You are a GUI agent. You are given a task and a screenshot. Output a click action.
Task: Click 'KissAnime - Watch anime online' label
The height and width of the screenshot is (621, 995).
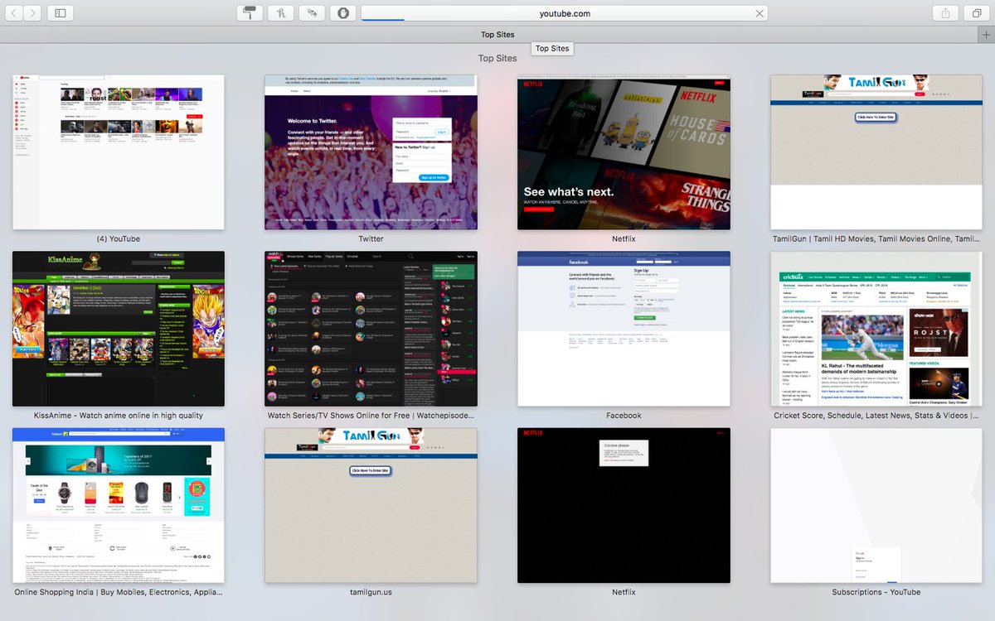pos(119,416)
